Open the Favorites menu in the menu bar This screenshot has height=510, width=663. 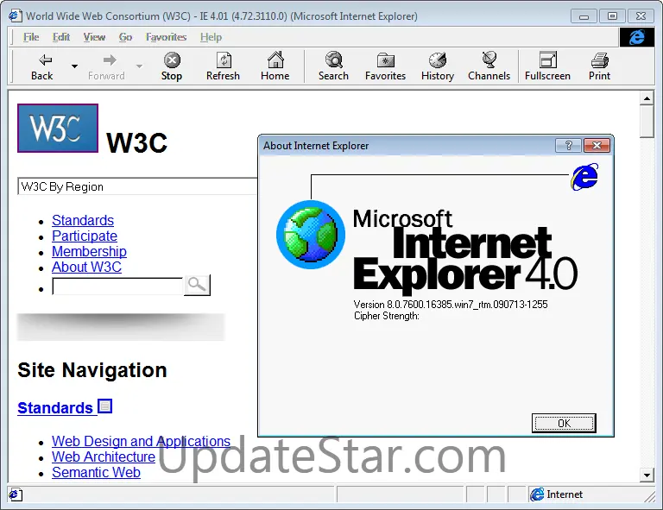[x=166, y=37]
